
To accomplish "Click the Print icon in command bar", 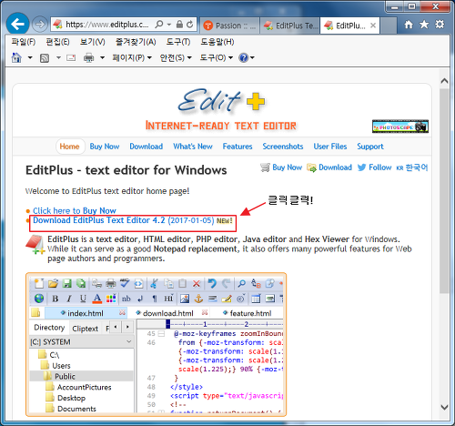I will click(x=88, y=57).
